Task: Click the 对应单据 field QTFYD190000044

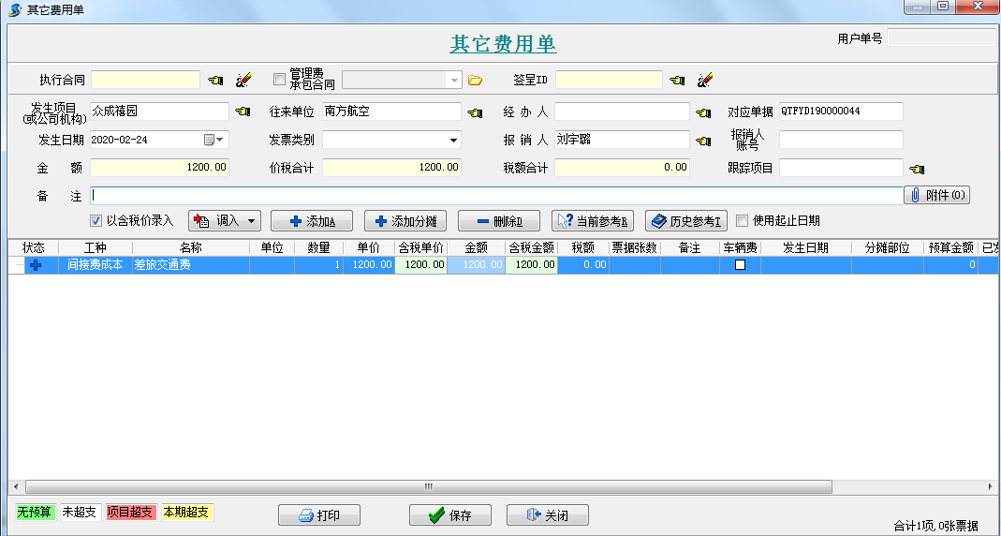Action: click(x=841, y=112)
